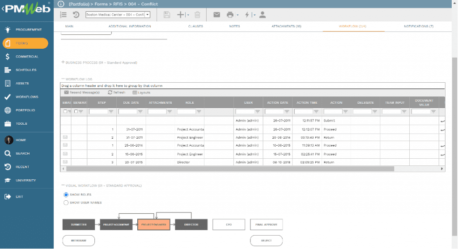
Task: Click the history icon in the toolbar
Action: 76,15
